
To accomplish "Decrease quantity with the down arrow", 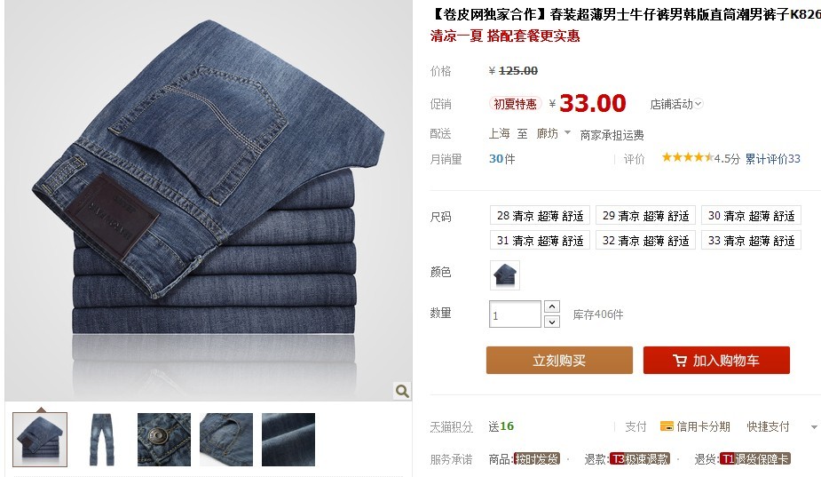I will pos(552,322).
